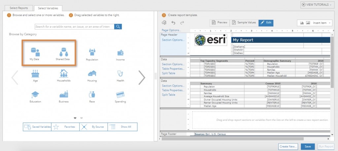
Task: Click the undo arrow in report toolbar
Action: coord(173,23)
